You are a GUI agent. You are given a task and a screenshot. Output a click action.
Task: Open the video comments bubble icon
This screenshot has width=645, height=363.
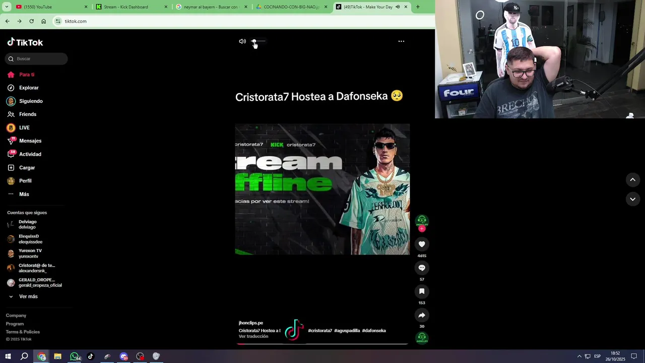click(x=422, y=268)
